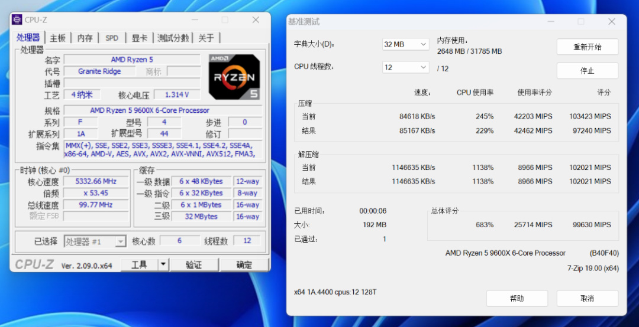Image resolution: width=639 pixels, height=327 pixels.
Task: Click the L2 cache 6 x 1 MBytes value
Action: 201,205
